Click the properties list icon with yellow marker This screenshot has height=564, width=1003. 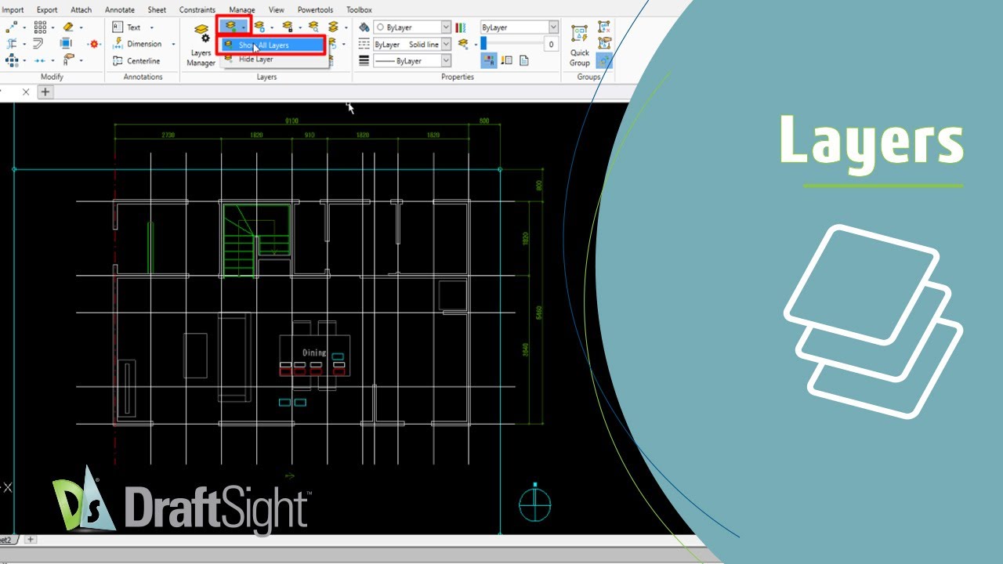point(506,61)
